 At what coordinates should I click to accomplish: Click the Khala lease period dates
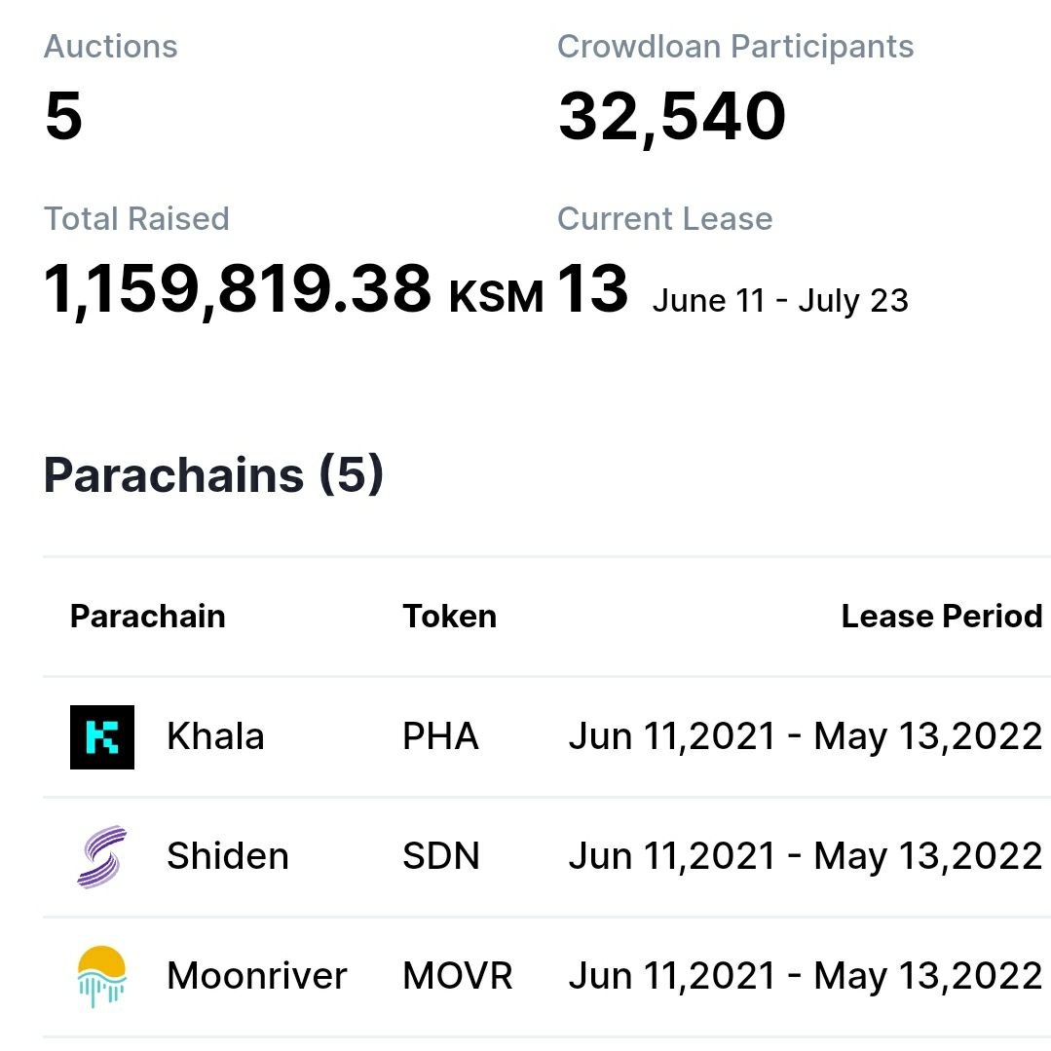(805, 736)
